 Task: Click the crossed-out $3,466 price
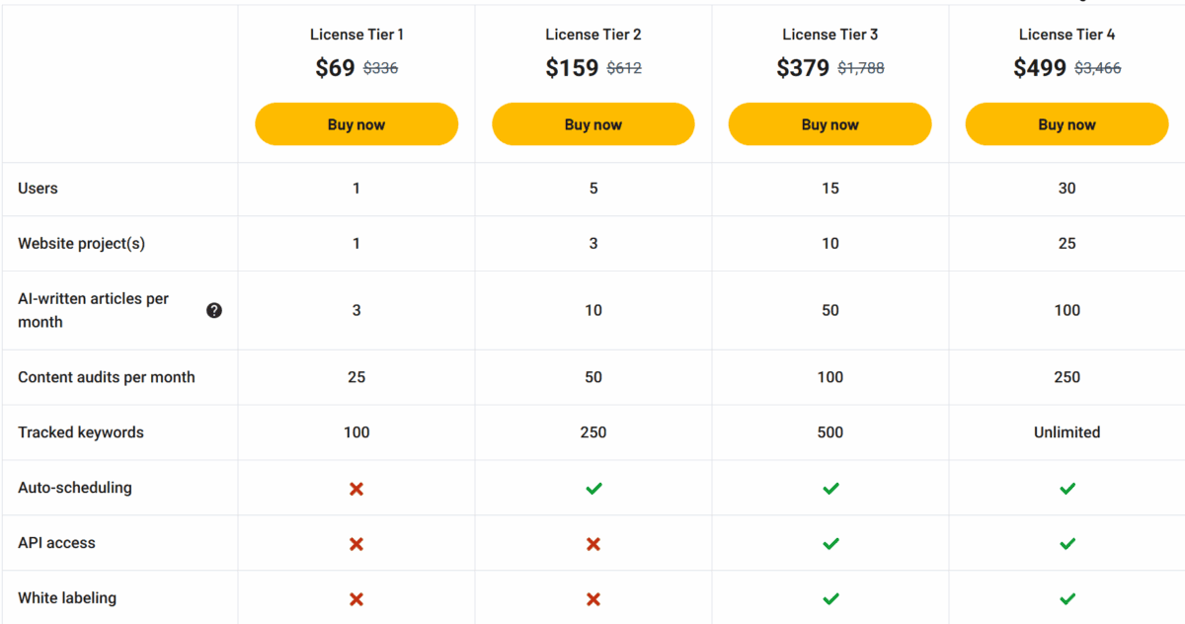point(1099,68)
